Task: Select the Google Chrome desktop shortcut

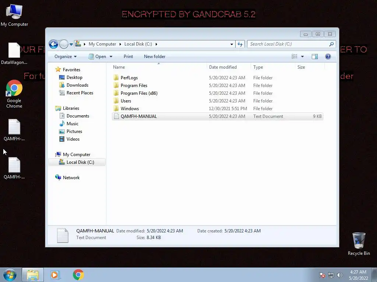Action: 14,94
